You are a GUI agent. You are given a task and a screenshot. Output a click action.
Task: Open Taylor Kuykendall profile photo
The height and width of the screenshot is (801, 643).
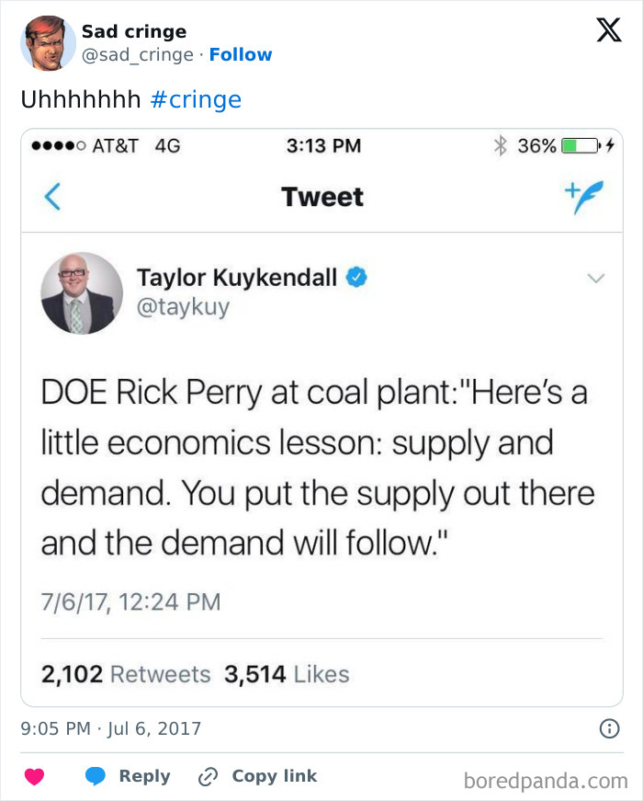(x=82, y=293)
